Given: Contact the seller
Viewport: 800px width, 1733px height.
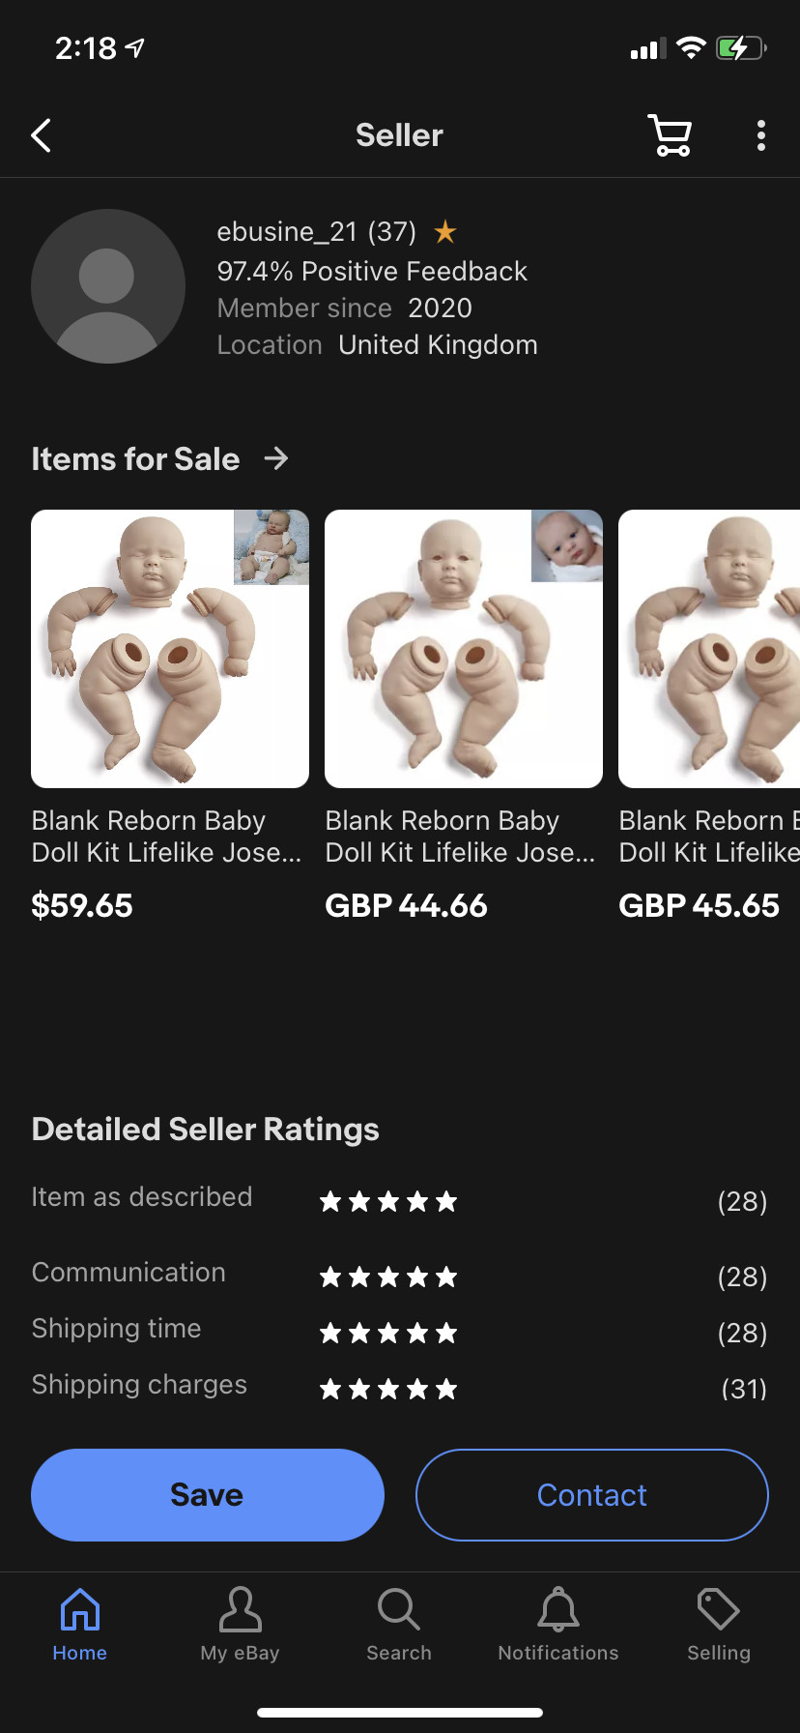Looking at the screenshot, I should point(592,1495).
